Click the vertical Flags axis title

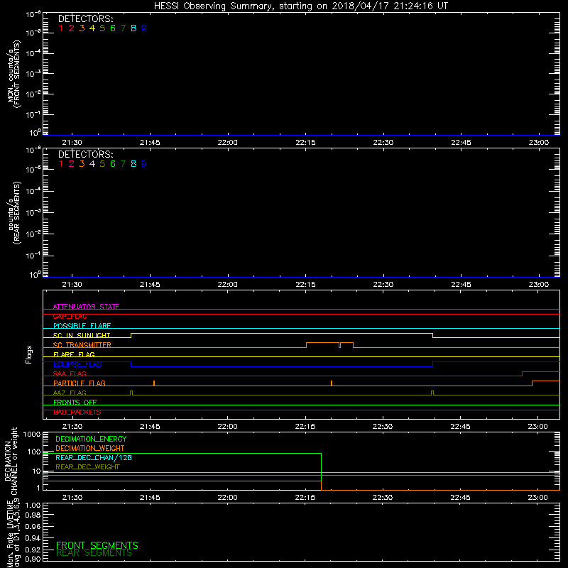point(29,355)
